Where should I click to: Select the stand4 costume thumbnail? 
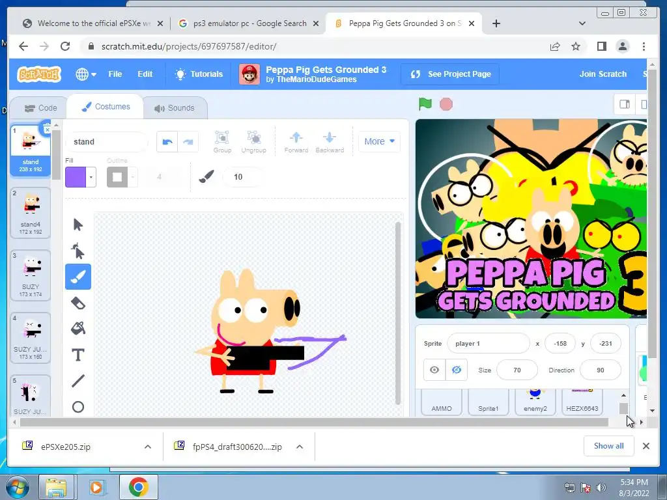[x=31, y=213]
